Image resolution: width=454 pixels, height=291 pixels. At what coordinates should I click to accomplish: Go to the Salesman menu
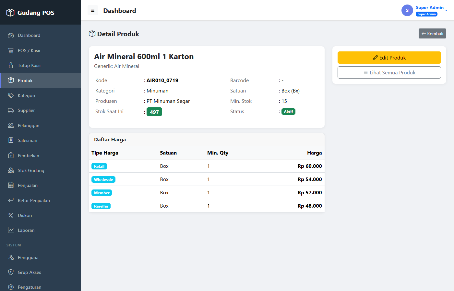[x=41, y=140]
